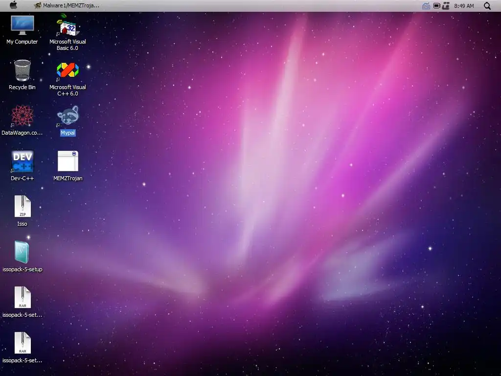Image resolution: width=501 pixels, height=376 pixels.
Task: Open the Spotlight search magnifier icon
Action: pyautogui.click(x=487, y=6)
